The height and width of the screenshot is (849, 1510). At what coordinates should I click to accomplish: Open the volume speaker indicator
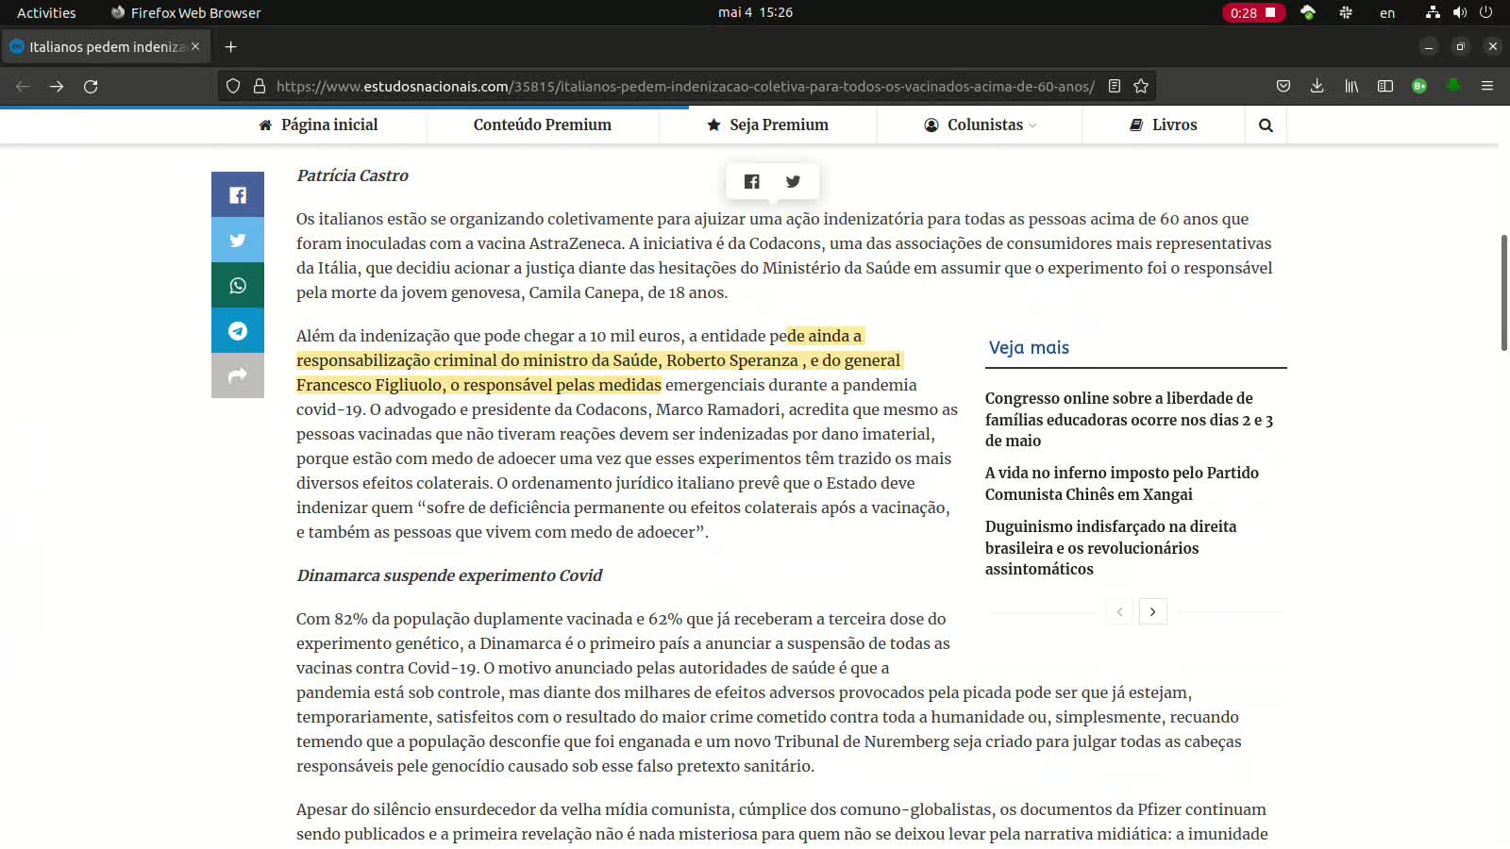(x=1460, y=13)
